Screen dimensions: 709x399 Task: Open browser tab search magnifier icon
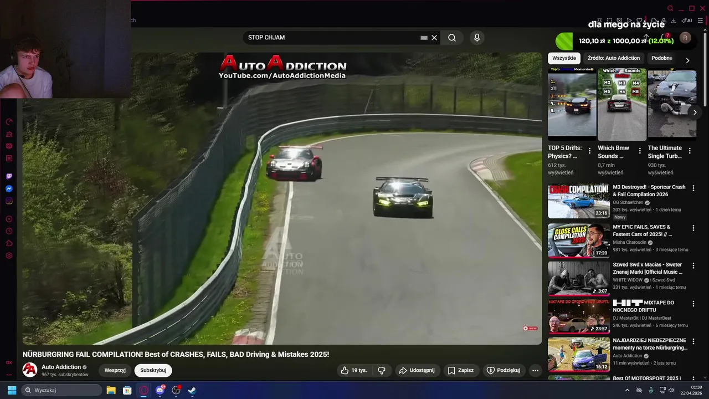coord(670,8)
